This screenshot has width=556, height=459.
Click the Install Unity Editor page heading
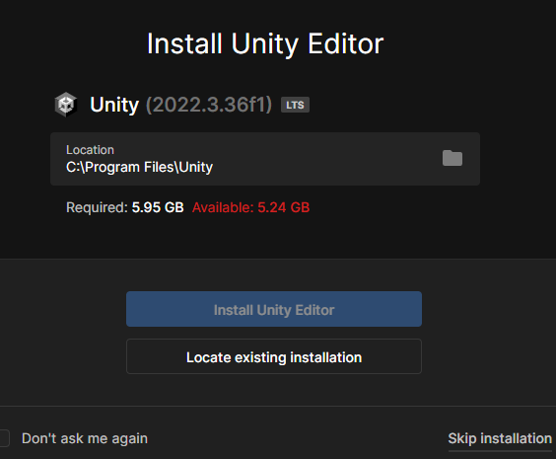265,43
